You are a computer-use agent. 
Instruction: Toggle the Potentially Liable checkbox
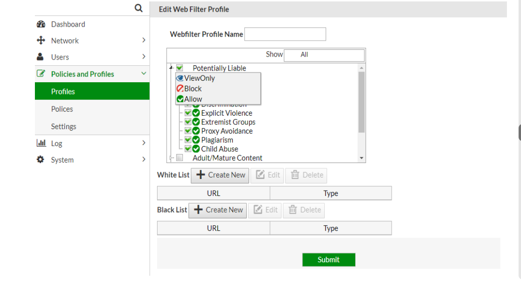point(180,68)
